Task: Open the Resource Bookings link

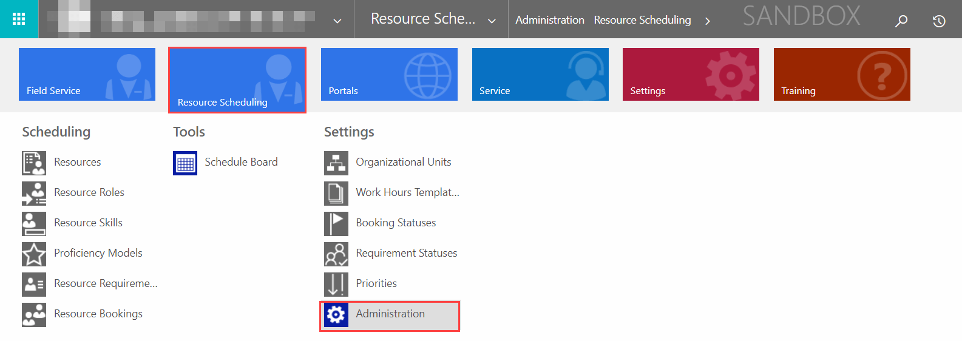Action: [98, 314]
